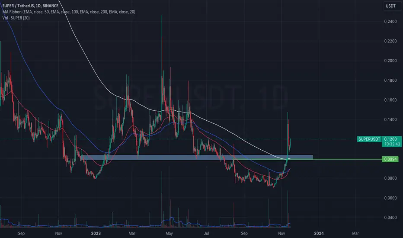Click the 0.2400 price axis label

pos(390,22)
